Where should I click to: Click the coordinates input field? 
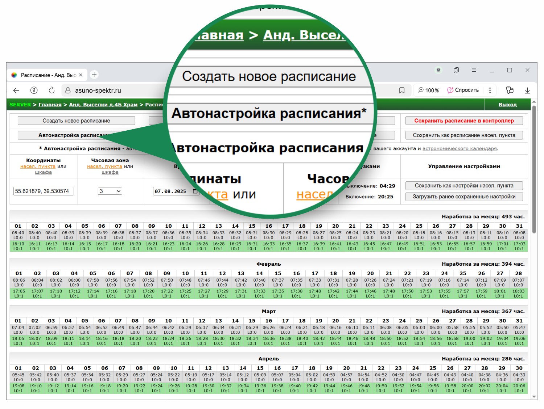43,191
